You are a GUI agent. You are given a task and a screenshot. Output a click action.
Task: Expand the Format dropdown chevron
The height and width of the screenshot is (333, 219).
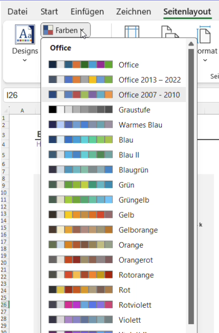pos(205,61)
